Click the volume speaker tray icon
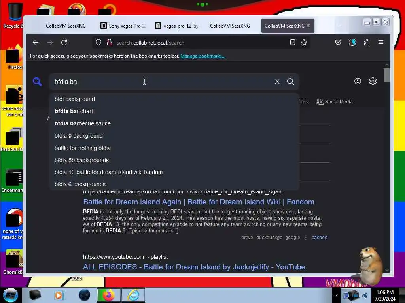The height and width of the screenshot is (303, 405). pyautogui.click(x=365, y=295)
